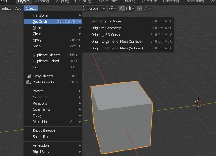The image size is (216, 156).
Task: Open the Collection submenu
Action: coord(53,97)
